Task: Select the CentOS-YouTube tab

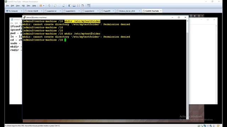Action: pyautogui.click(x=152, y=11)
